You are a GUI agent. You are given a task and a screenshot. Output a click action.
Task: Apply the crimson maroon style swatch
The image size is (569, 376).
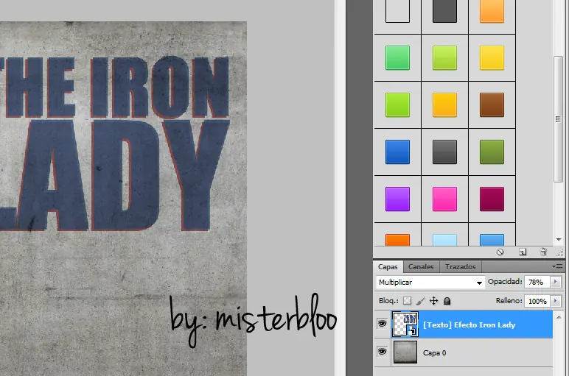coord(492,199)
